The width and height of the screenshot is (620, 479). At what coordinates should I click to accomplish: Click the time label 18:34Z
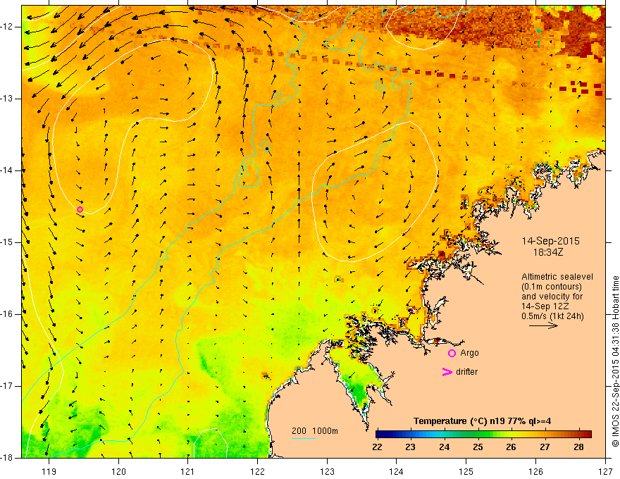coord(547,252)
